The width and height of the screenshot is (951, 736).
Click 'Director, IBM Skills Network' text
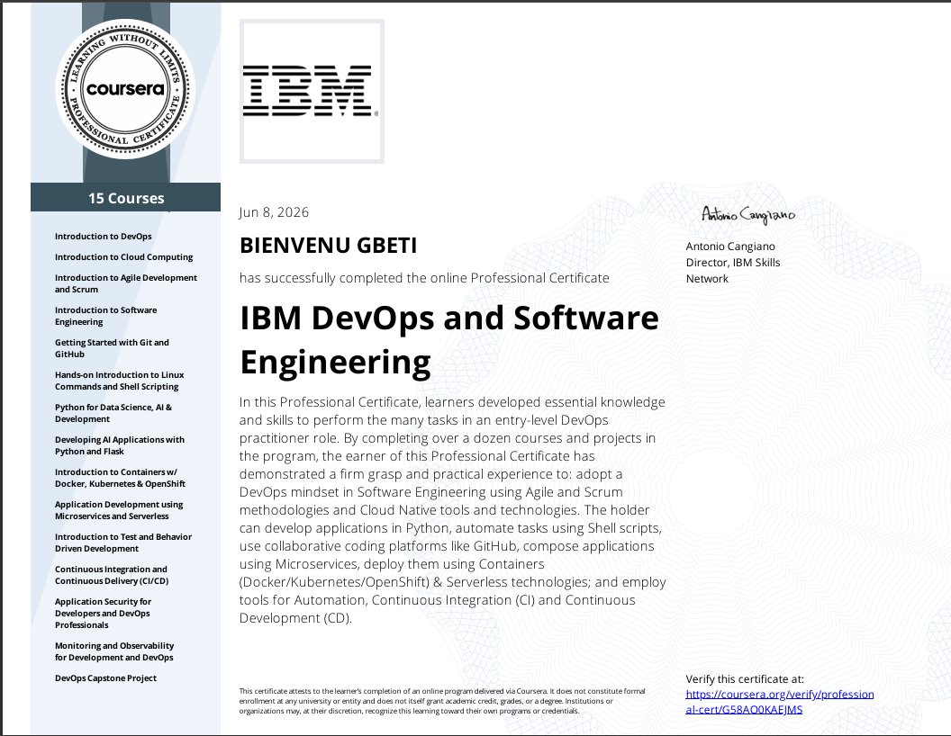click(x=733, y=270)
